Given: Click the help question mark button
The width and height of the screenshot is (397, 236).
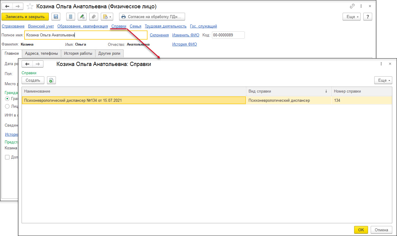Looking at the screenshot, I should tap(367, 17).
